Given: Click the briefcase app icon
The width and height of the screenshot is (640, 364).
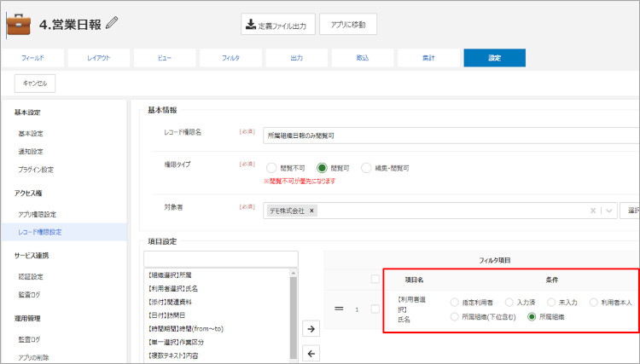Looking at the screenshot, I should 19,25.
